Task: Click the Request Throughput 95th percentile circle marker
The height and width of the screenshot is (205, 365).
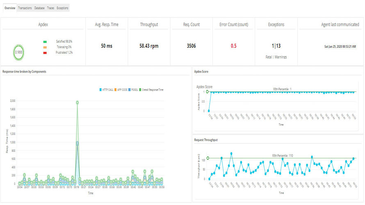Action: click(x=208, y=158)
